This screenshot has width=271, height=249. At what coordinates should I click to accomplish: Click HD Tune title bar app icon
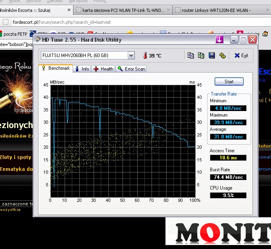tap(38, 40)
